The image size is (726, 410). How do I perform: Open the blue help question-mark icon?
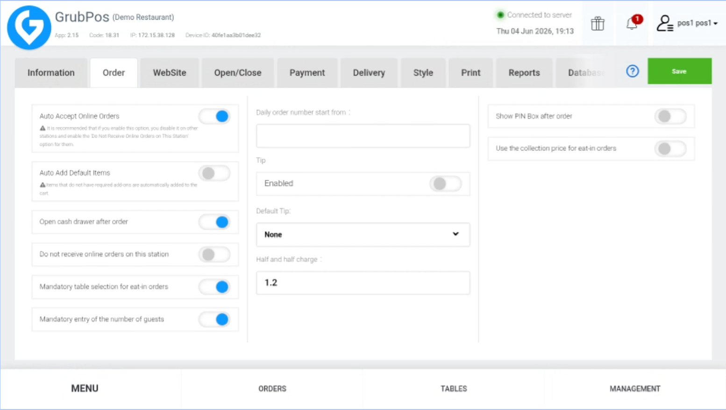point(633,71)
